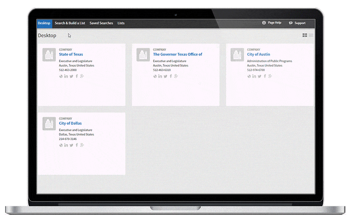Viewport: 348px width, 215px height.
Task: Open LinkedIn icon on City of Dallas card
Action: (66, 145)
